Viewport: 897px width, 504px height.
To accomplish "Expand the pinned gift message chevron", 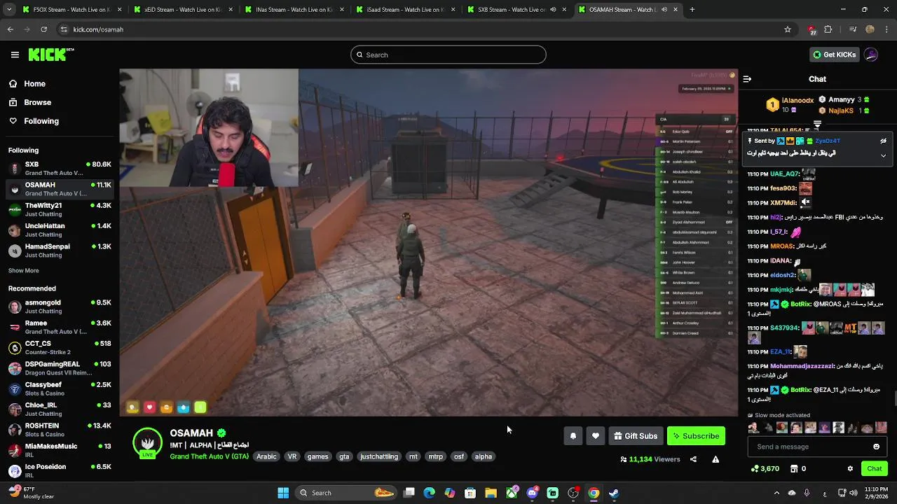I will (x=883, y=155).
